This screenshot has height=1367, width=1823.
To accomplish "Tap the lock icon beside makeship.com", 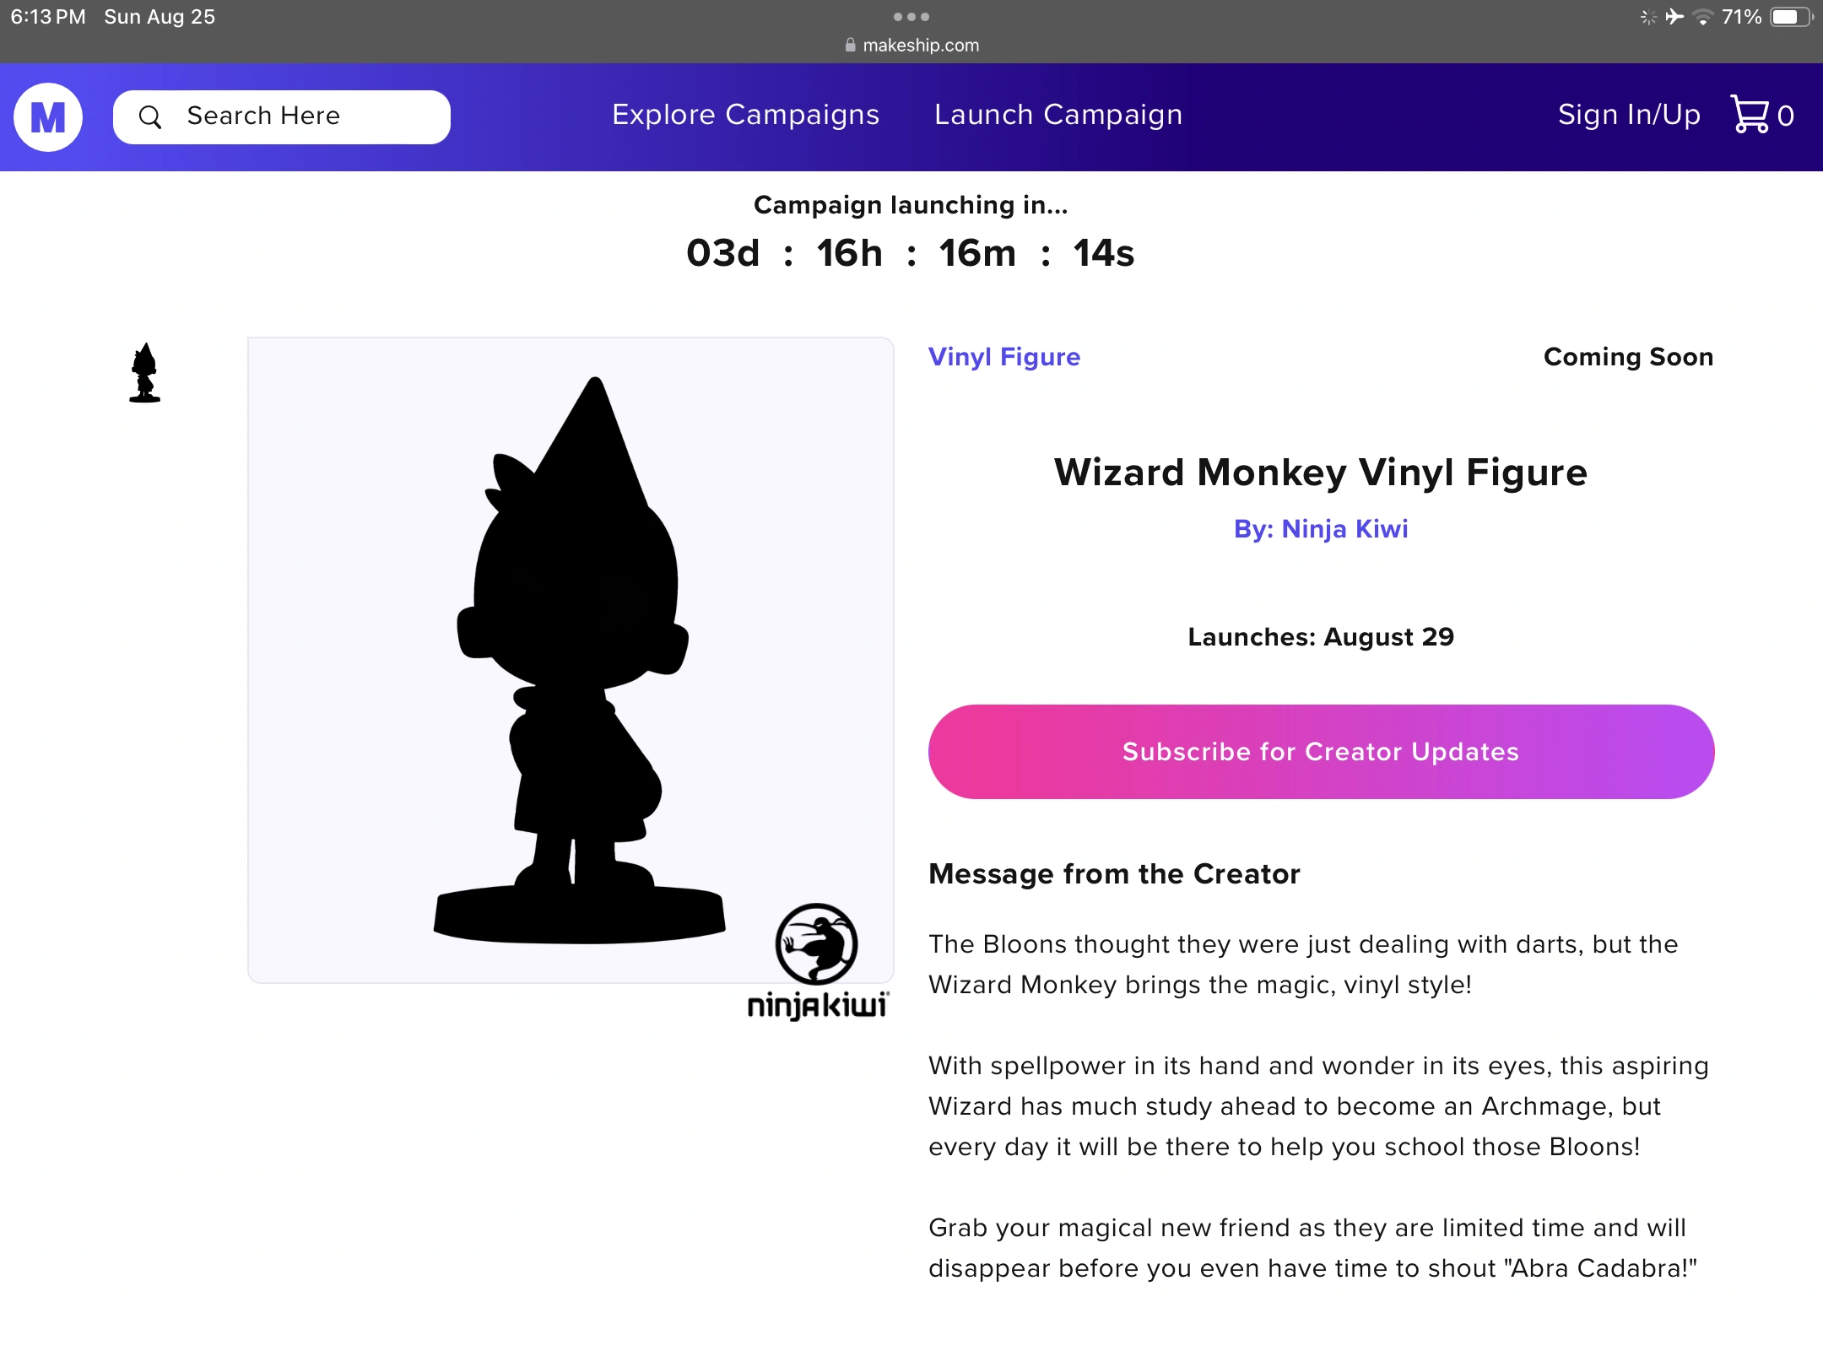I will (850, 46).
